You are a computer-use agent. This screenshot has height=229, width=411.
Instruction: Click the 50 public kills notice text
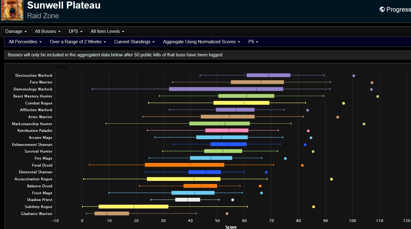(115, 55)
